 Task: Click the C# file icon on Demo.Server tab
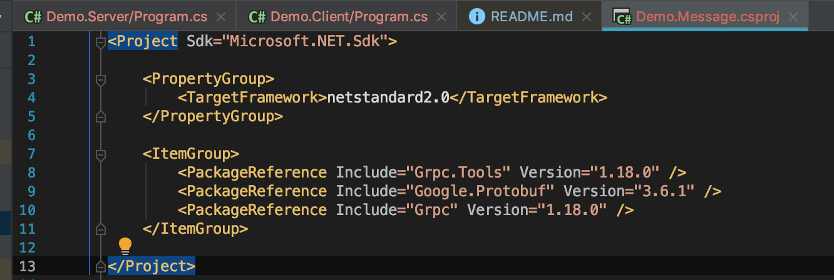(x=33, y=17)
